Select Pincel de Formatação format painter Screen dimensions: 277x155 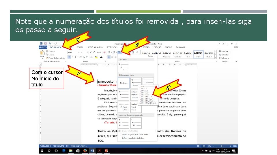(56, 58)
